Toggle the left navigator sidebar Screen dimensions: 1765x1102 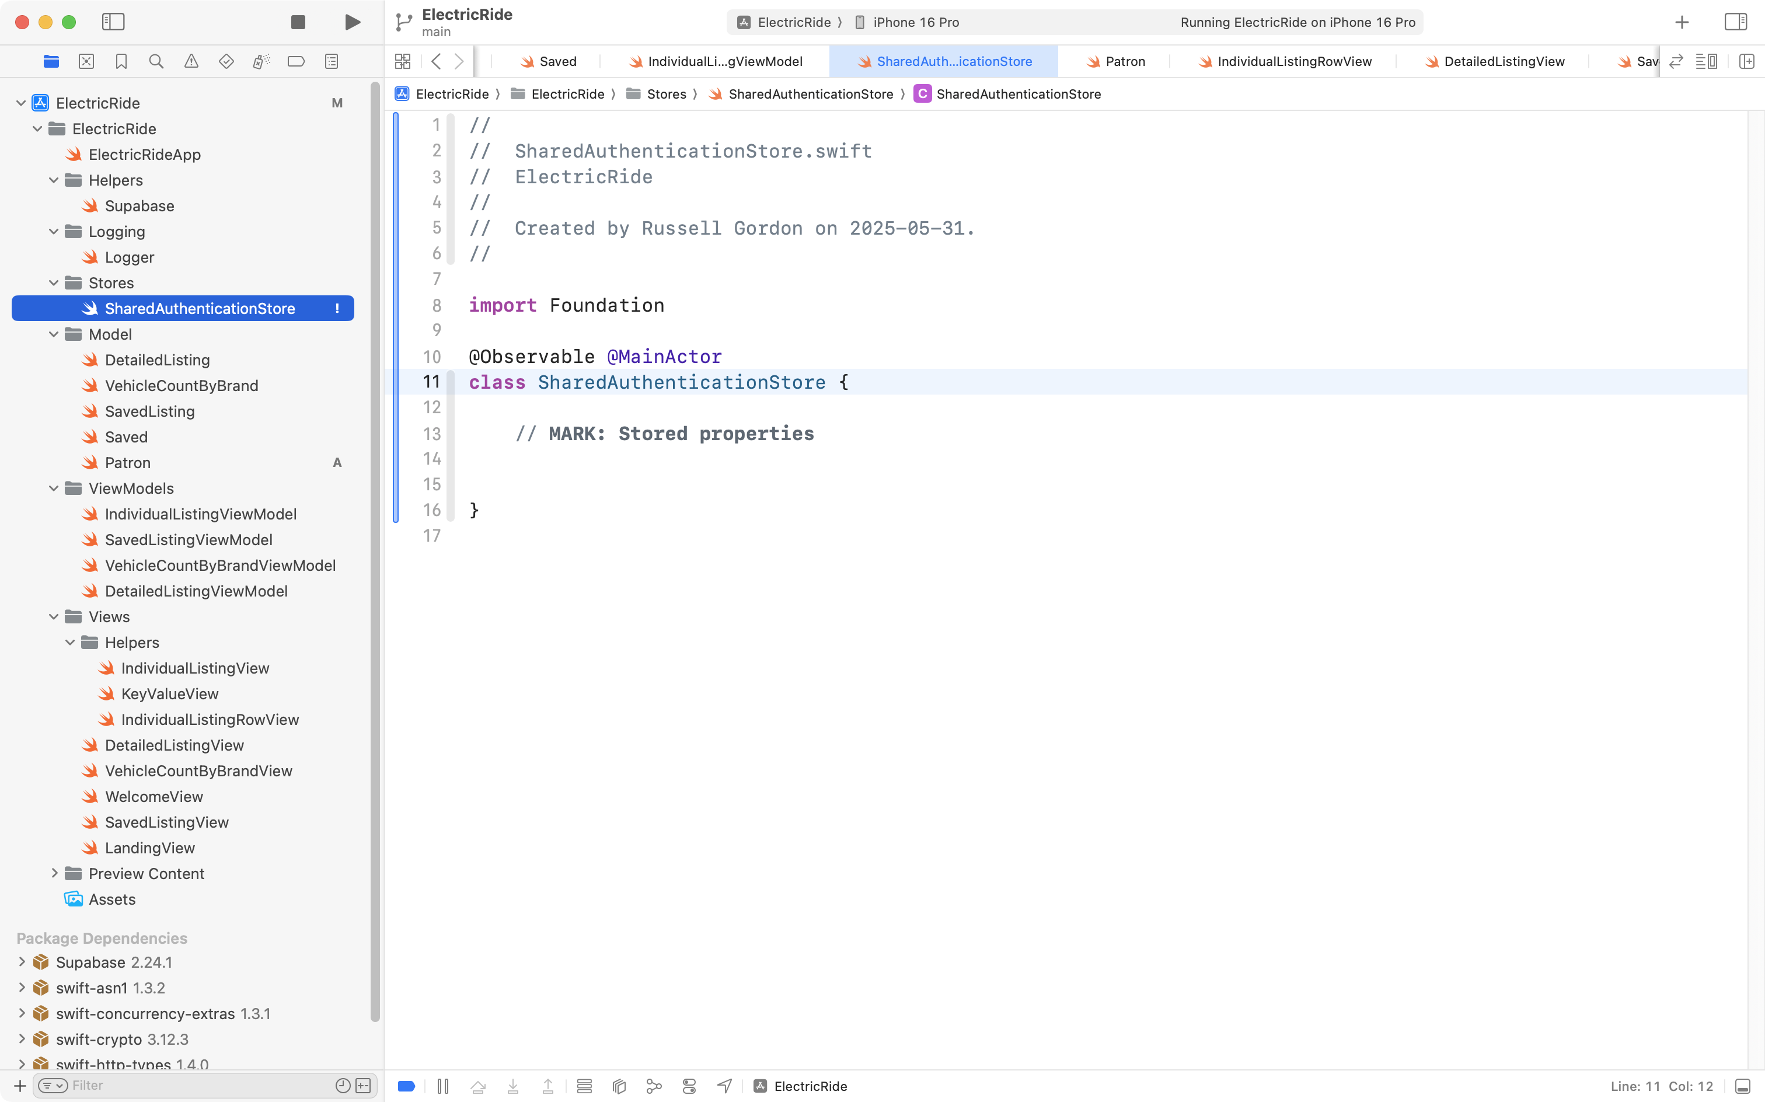(113, 22)
